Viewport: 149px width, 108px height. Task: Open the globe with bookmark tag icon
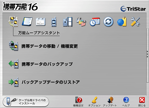click(x=122, y=21)
